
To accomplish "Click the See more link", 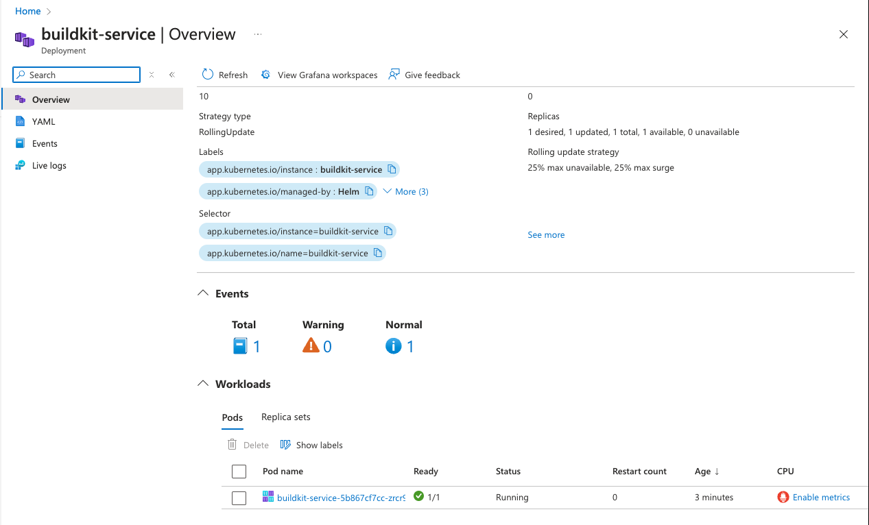I will 546,234.
